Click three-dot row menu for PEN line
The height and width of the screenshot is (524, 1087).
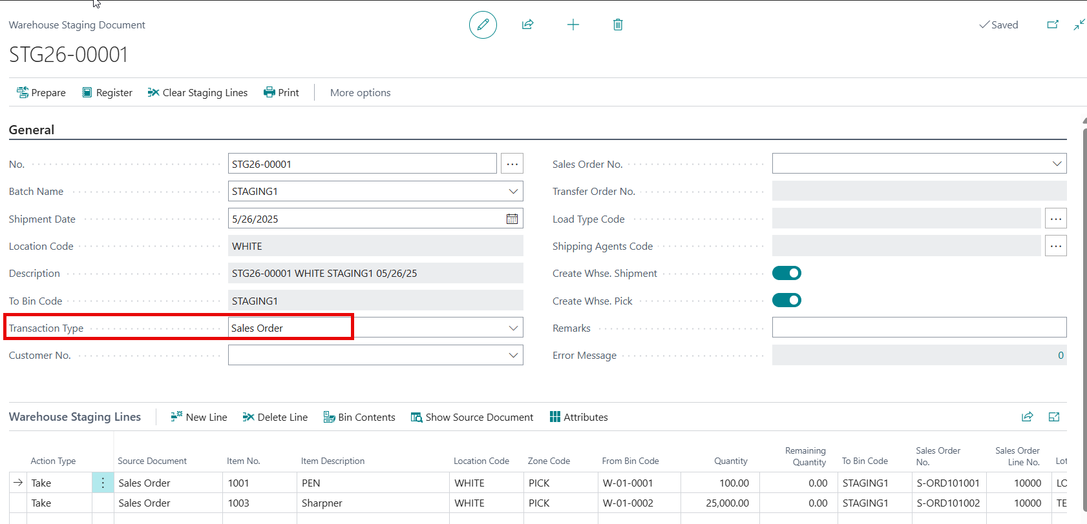pos(103,483)
